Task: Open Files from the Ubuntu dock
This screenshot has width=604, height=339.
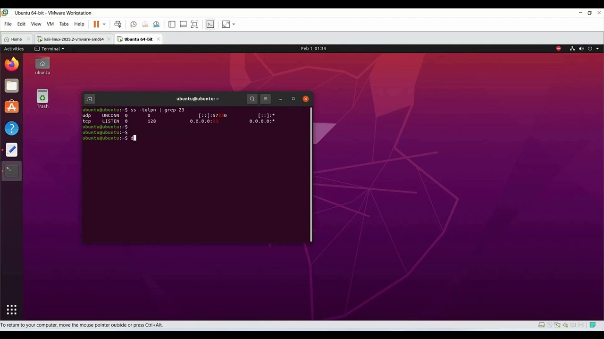Action: tap(12, 86)
